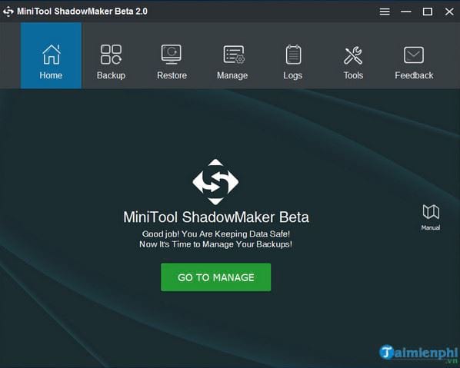View the Logs tab
This screenshot has width=460, height=368.
[293, 61]
